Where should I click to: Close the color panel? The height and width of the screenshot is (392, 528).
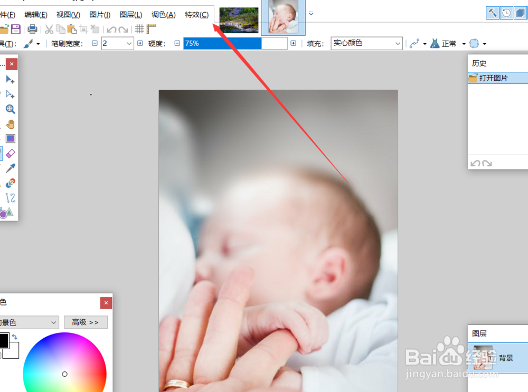[106, 303]
